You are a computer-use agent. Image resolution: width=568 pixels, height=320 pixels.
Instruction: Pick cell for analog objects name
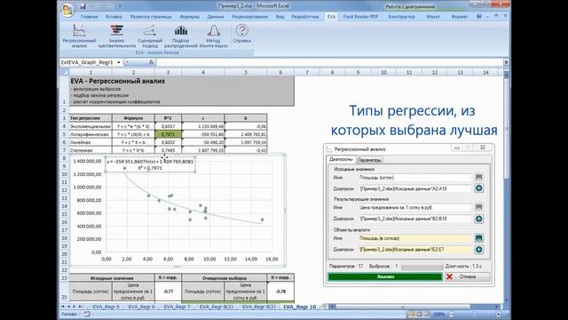coord(479,238)
